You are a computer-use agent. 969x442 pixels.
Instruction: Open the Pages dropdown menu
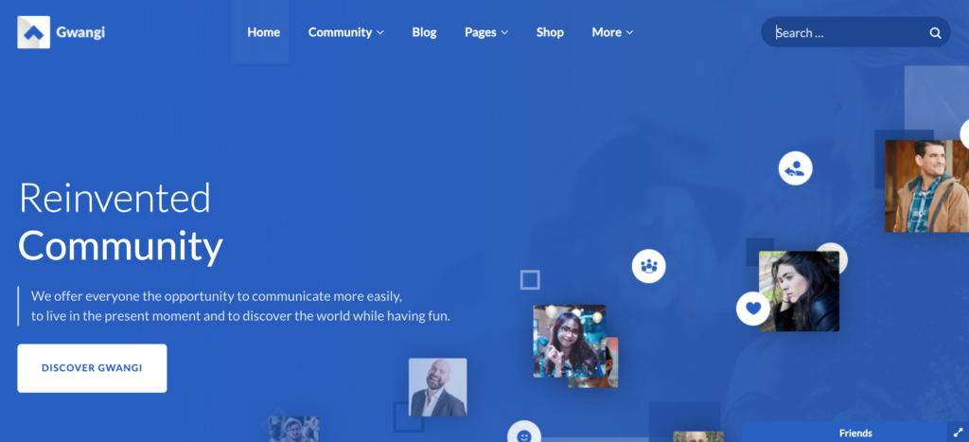(x=486, y=32)
